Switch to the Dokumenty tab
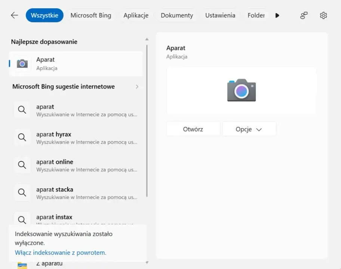This screenshot has height=269, width=341. pyautogui.click(x=177, y=15)
